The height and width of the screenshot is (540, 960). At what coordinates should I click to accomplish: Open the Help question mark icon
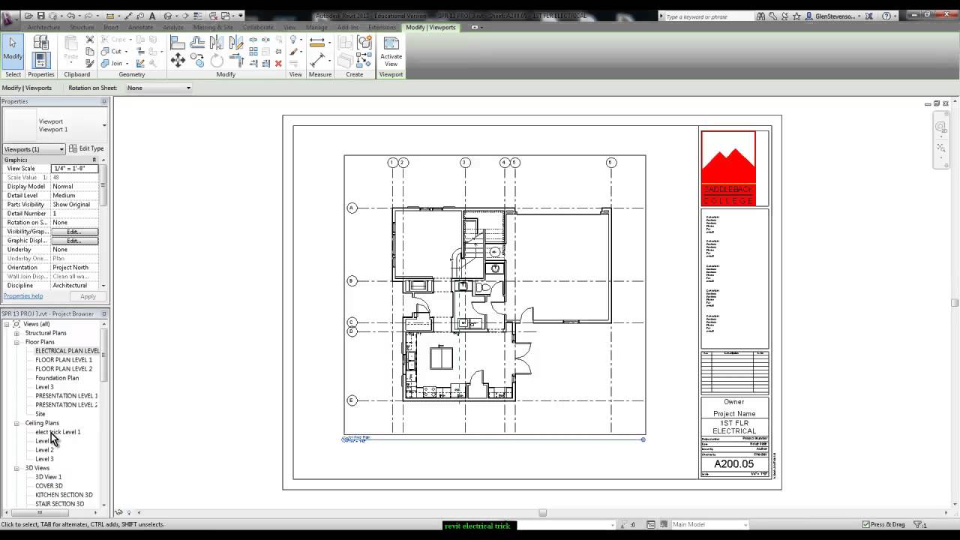[x=886, y=16]
